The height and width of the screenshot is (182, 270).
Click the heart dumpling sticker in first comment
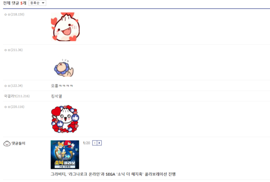click(x=65, y=27)
